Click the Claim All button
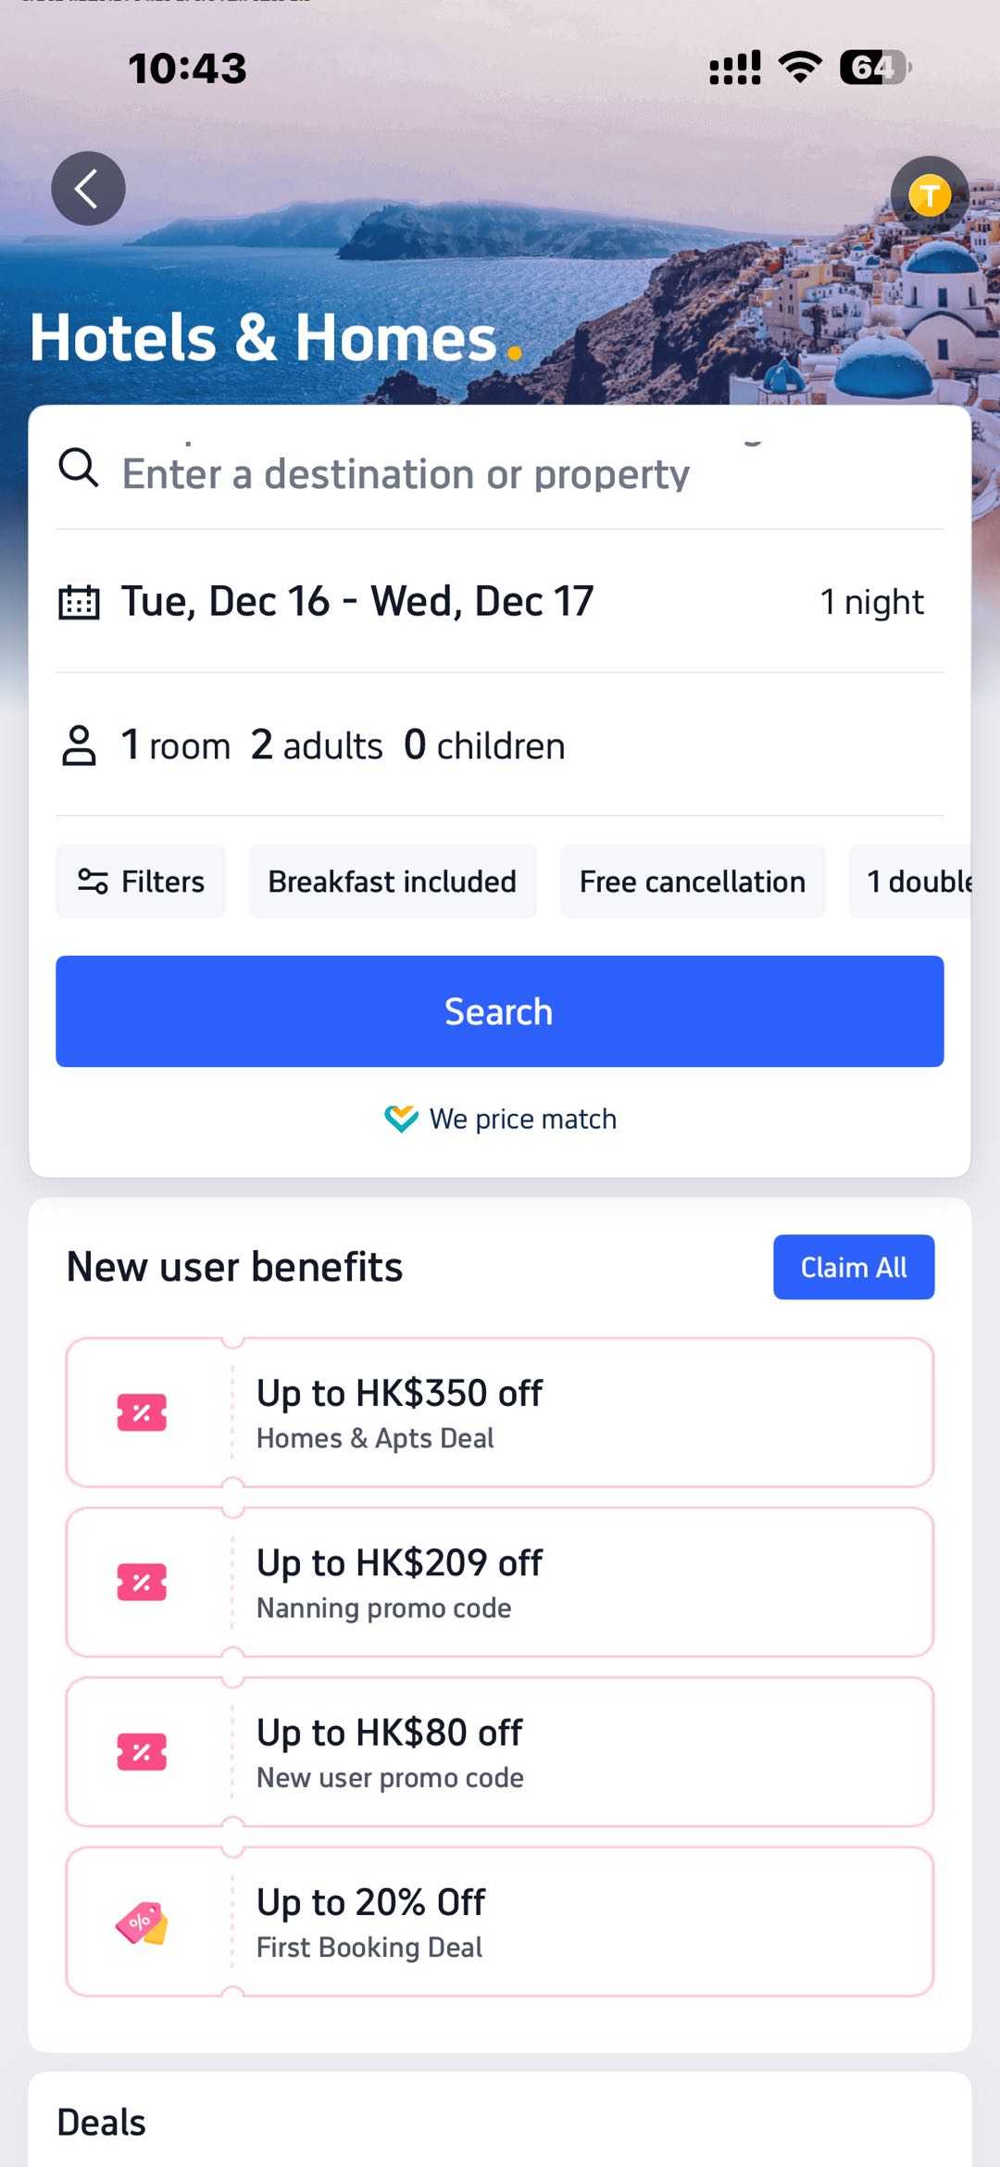This screenshot has width=1000, height=2167. pyautogui.click(x=853, y=1267)
